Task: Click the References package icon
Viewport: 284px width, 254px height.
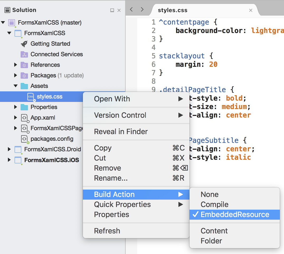Action: coord(24,65)
